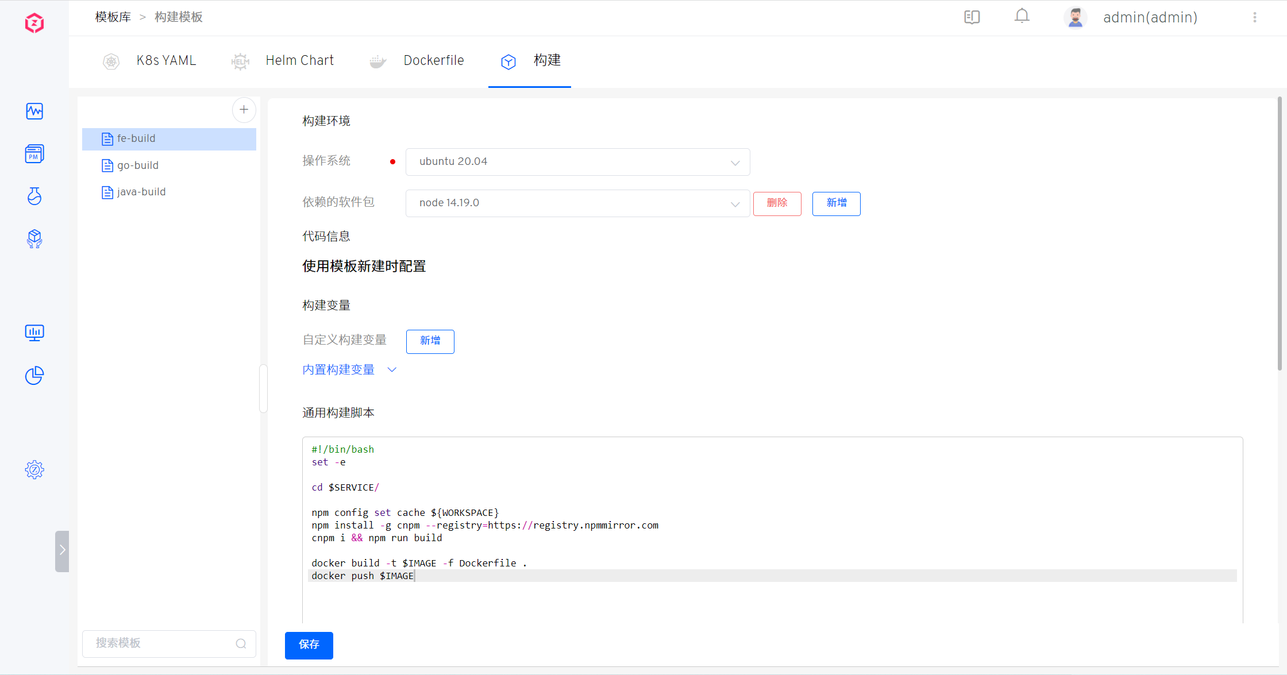The height and width of the screenshot is (675, 1287).
Task: Click into the build script editor
Action: click(x=772, y=530)
